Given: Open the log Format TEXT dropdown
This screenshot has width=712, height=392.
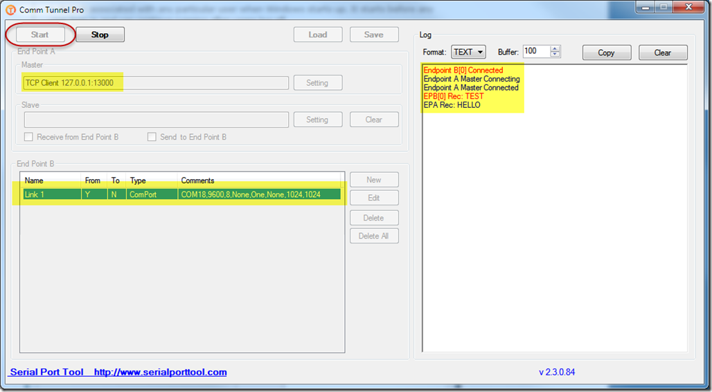Looking at the screenshot, I should (468, 52).
